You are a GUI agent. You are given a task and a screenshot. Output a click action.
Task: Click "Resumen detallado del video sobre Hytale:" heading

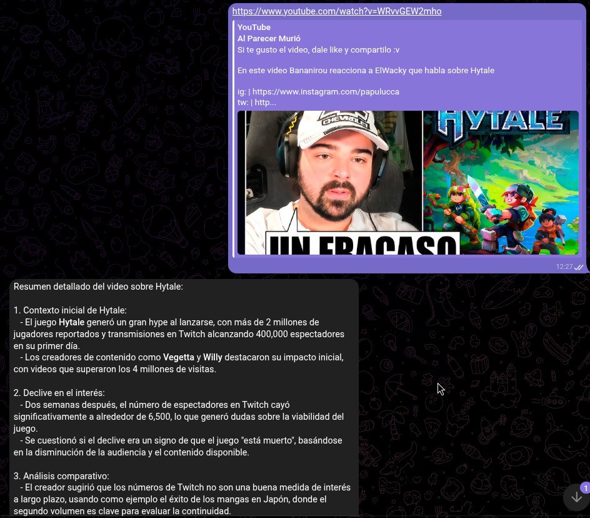[x=98, y=287]
